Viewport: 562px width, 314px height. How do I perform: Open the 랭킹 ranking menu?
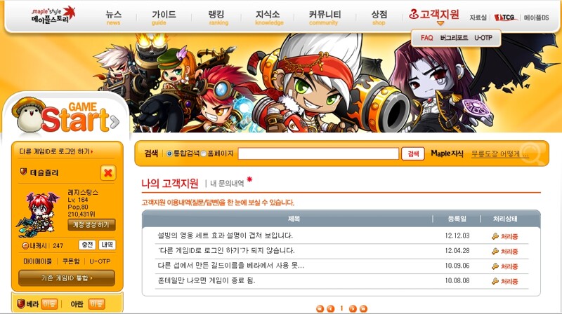217,17
